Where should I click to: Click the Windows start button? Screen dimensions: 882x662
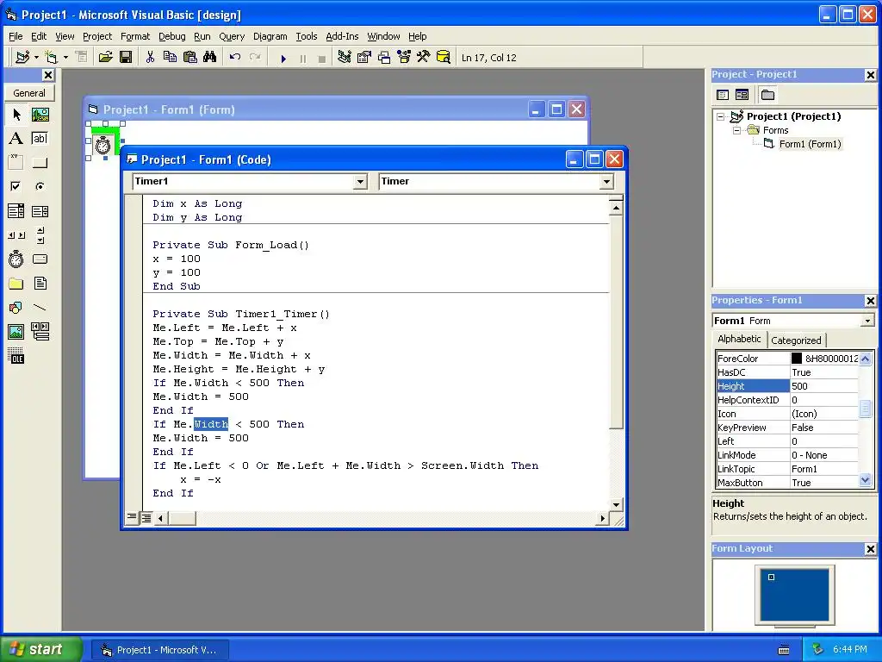pos(40,649)
